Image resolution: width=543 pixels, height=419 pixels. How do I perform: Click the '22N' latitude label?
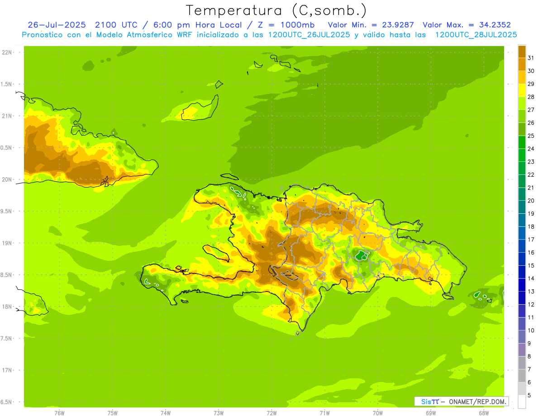click(x=7, y=52)
